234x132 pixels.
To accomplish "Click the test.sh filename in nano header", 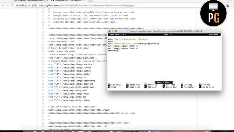I will (x=167, y=34).
